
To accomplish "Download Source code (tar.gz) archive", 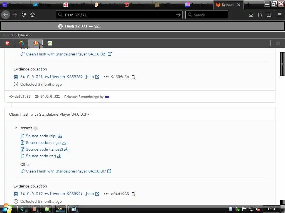I will click(43, 143).
